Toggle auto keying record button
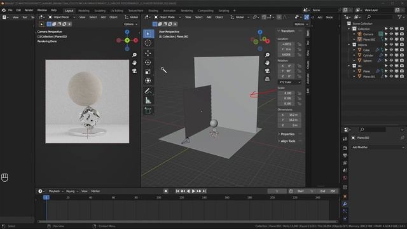Image resolution: width=407 pixels, height=229 pixels. [166, 191]
